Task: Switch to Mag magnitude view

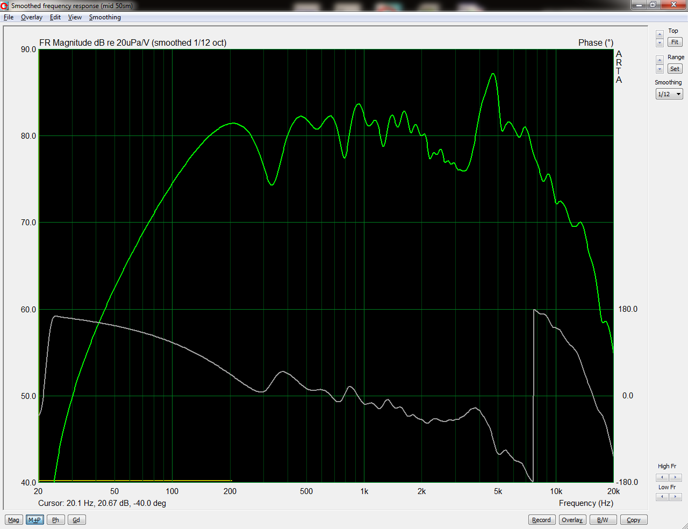Action: [13, 520]
